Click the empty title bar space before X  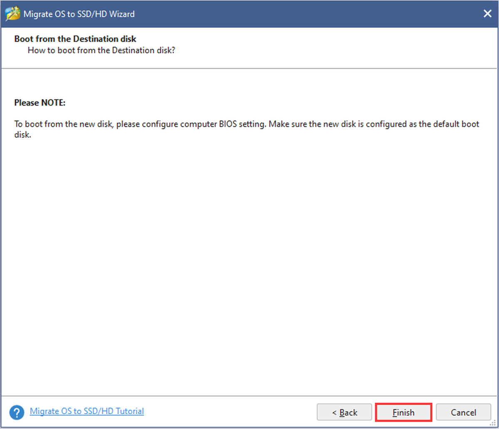[x=308, y=14]
